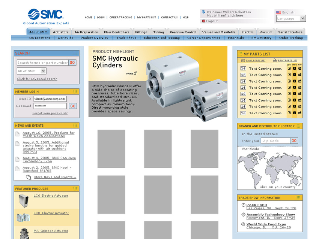The height and width of the screenshot is (239, 319).
Task: Click the hydraulic cylinders product image
Action: (186, 86)
